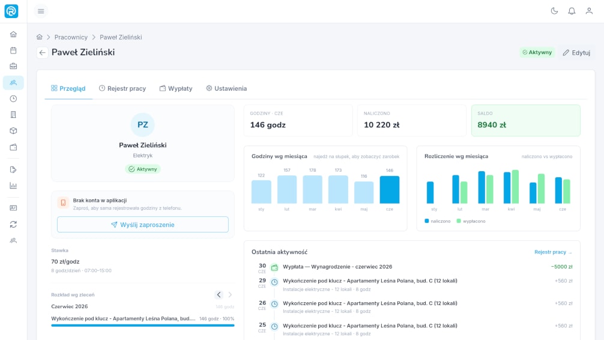
Task: Toggle the sidebar with the hamburger menu
Action: pyautogui.click(x=41, y=11)
